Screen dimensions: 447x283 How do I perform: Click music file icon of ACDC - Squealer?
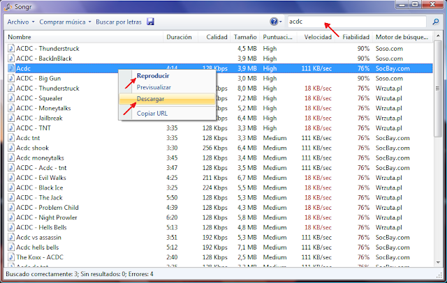(x=11, y=98)
